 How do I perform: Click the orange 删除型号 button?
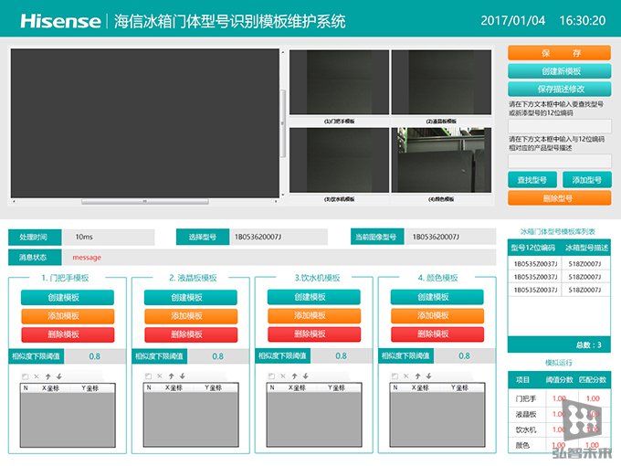(x=559, y=198)
